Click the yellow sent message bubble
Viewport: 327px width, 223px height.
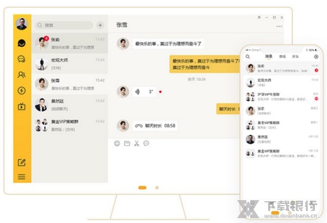[205, 64]
